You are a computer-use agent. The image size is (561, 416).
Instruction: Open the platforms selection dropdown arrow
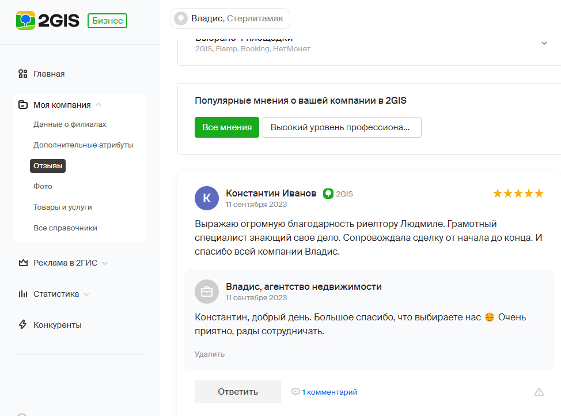tap(544, 43)
